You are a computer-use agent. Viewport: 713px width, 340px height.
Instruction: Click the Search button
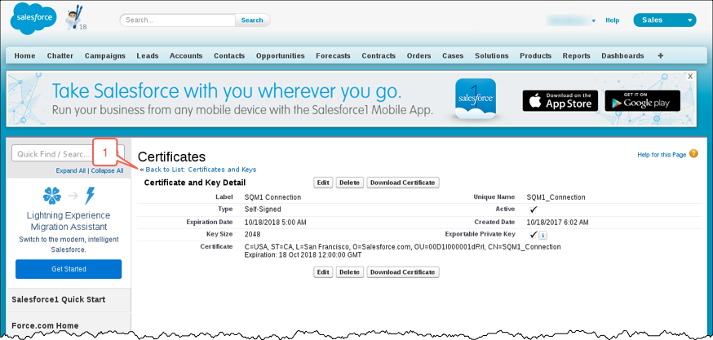click(252, 20)
